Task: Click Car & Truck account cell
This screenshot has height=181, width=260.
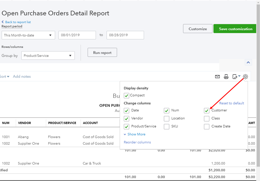Action: tap(92, 164)
